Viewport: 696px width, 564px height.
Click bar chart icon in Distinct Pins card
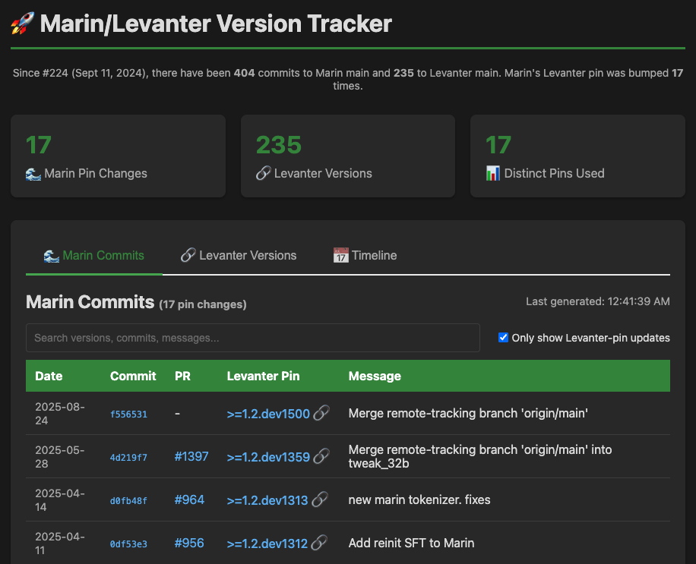tap(493, 174)
